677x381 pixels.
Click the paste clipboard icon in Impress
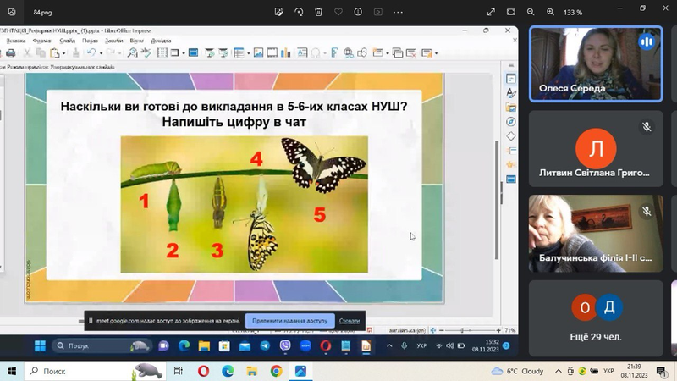point(54,52)
